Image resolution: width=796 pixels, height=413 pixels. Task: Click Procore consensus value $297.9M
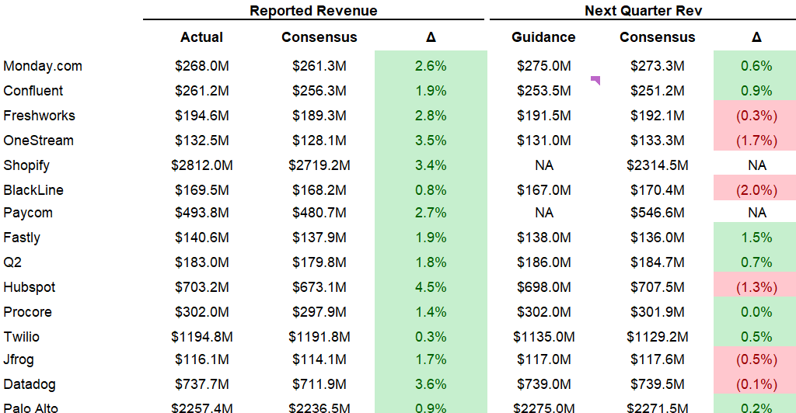point(319,312)
